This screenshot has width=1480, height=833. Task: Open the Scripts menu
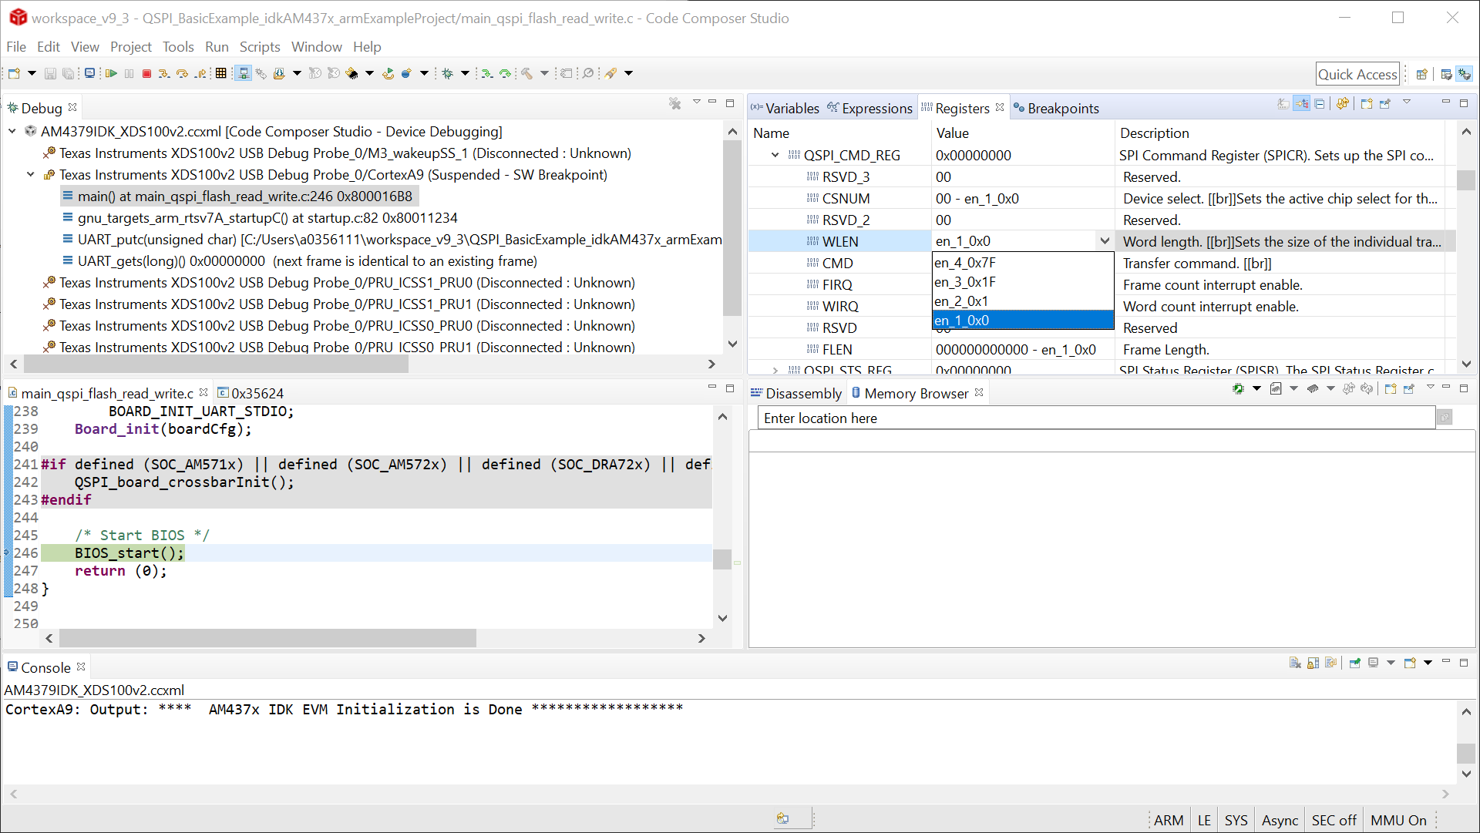(x=259, y=47)
